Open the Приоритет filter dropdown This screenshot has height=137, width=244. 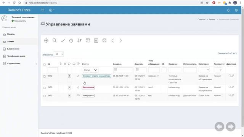tap(218, 70)
